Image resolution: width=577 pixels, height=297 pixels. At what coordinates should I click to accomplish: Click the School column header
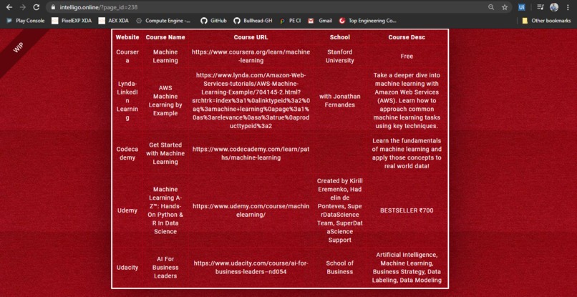[339, 37]
